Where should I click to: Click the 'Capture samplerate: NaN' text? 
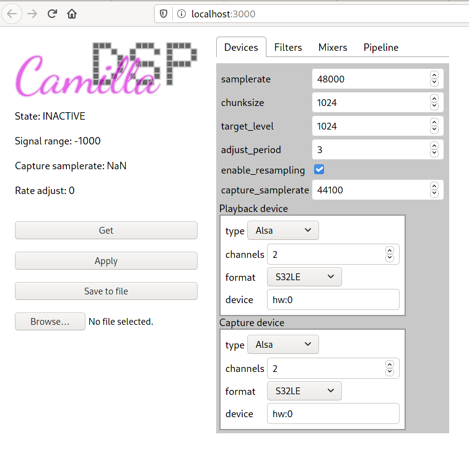(71, 166)
